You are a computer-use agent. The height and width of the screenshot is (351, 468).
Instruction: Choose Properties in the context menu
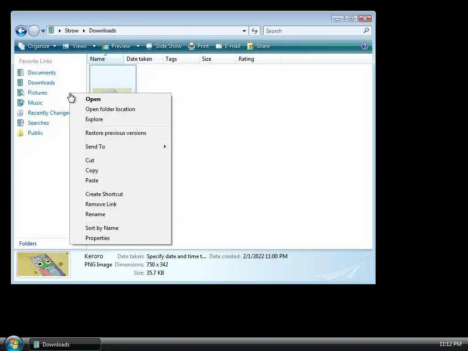pos(121,238)
